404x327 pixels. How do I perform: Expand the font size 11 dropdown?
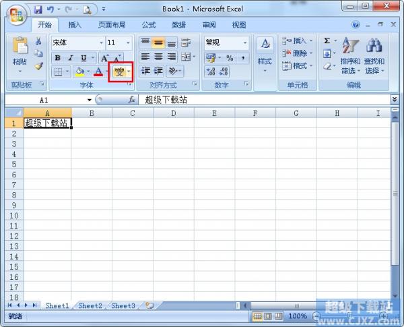coord(128,42)
